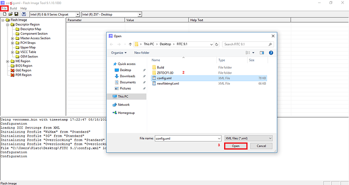Click the Build image toolbar icon

click(24, 14)
